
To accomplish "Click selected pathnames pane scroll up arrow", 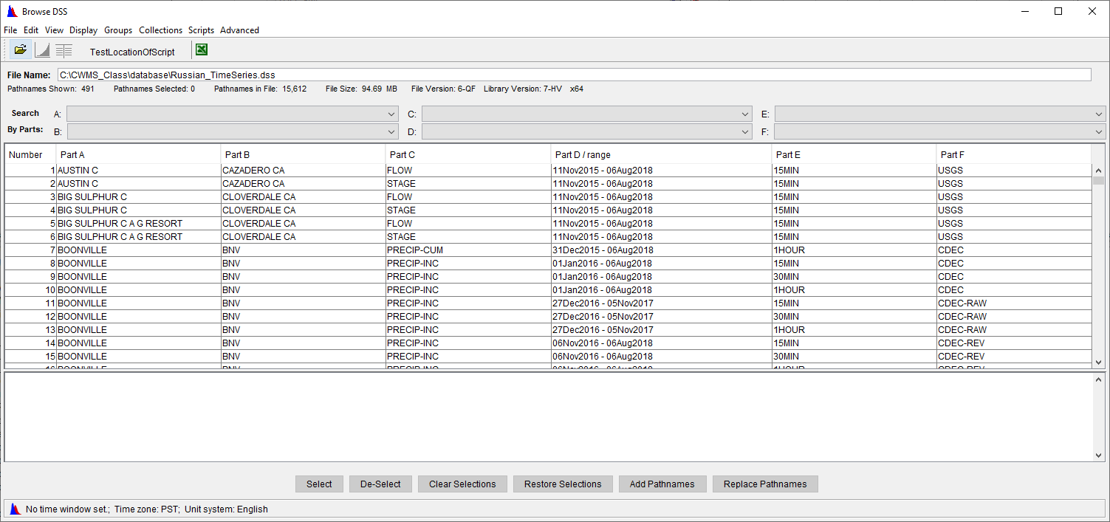I will [1099, 380].
